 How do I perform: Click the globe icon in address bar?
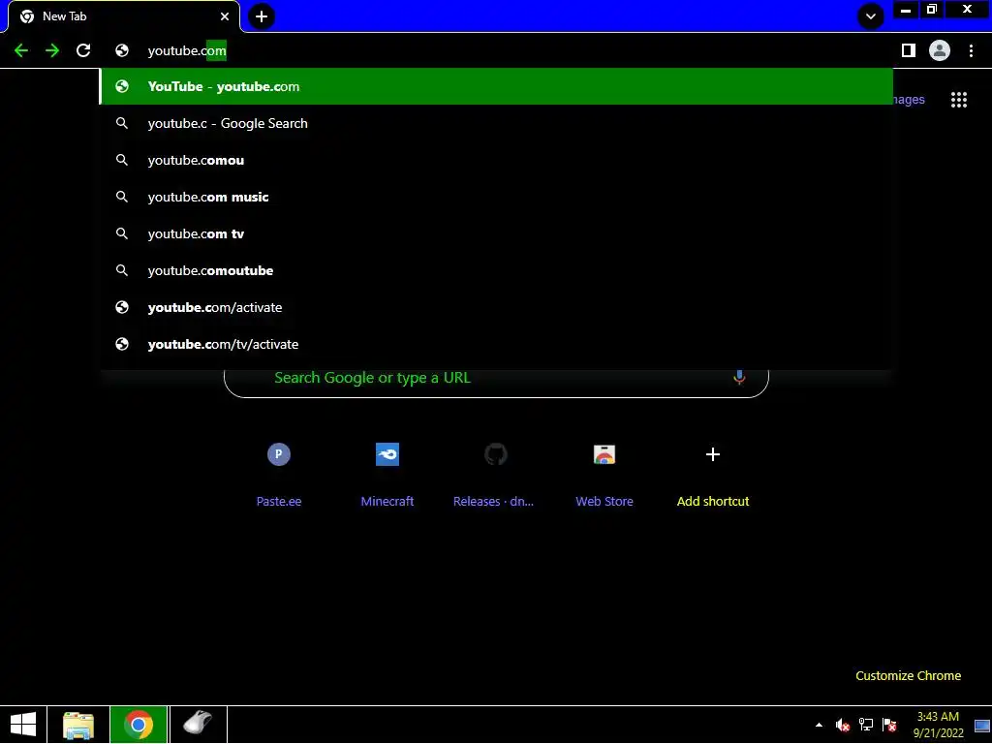(122, 50)
